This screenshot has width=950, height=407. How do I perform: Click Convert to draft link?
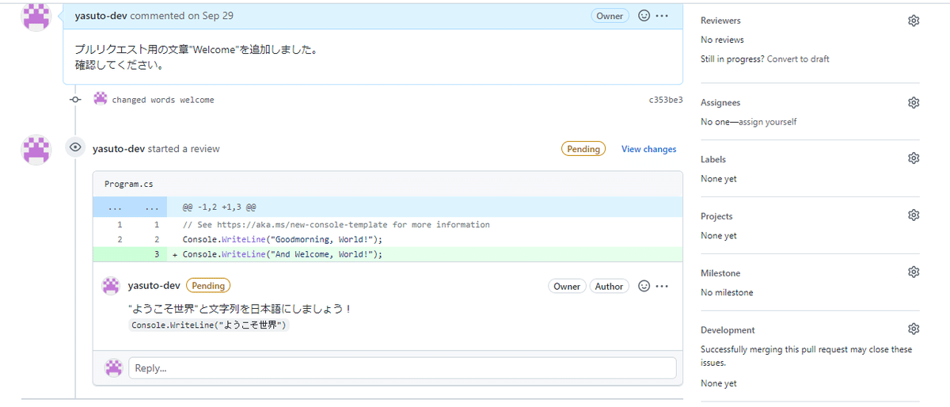(798, 59)
